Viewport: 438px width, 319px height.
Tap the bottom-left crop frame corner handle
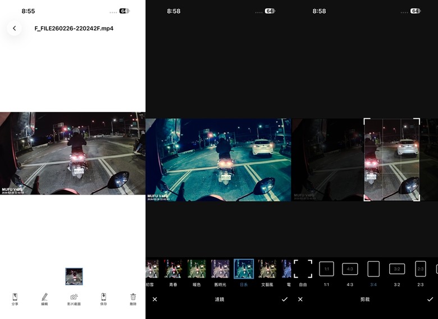[x=366, y=198]
